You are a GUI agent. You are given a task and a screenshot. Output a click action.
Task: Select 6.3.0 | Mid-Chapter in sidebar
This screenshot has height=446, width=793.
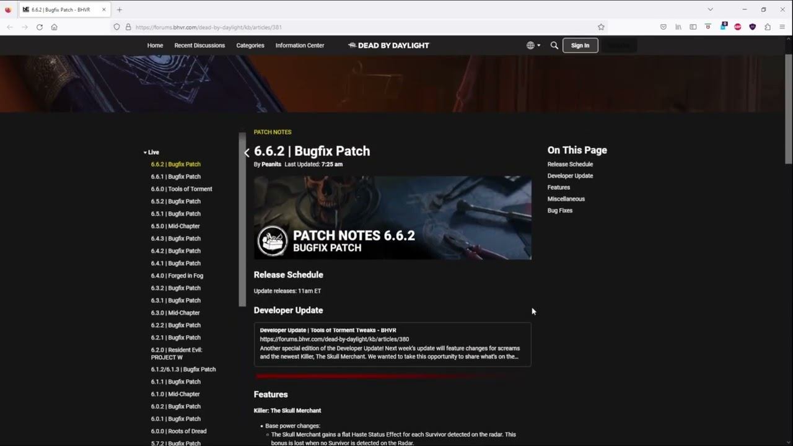tap(175, 313)
